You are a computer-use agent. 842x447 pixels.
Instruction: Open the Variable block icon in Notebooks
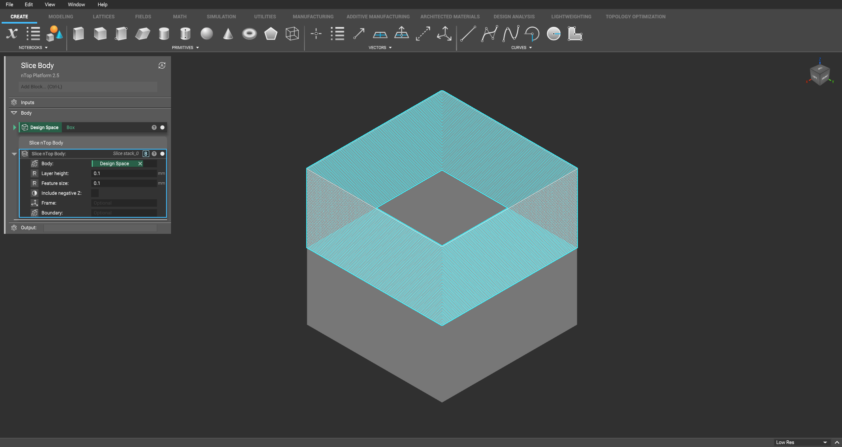point(12,34)
